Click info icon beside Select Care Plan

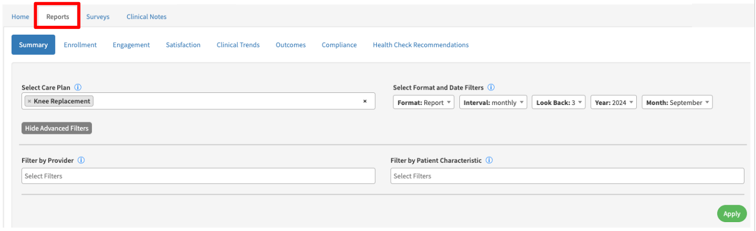(x=78, y=88)
